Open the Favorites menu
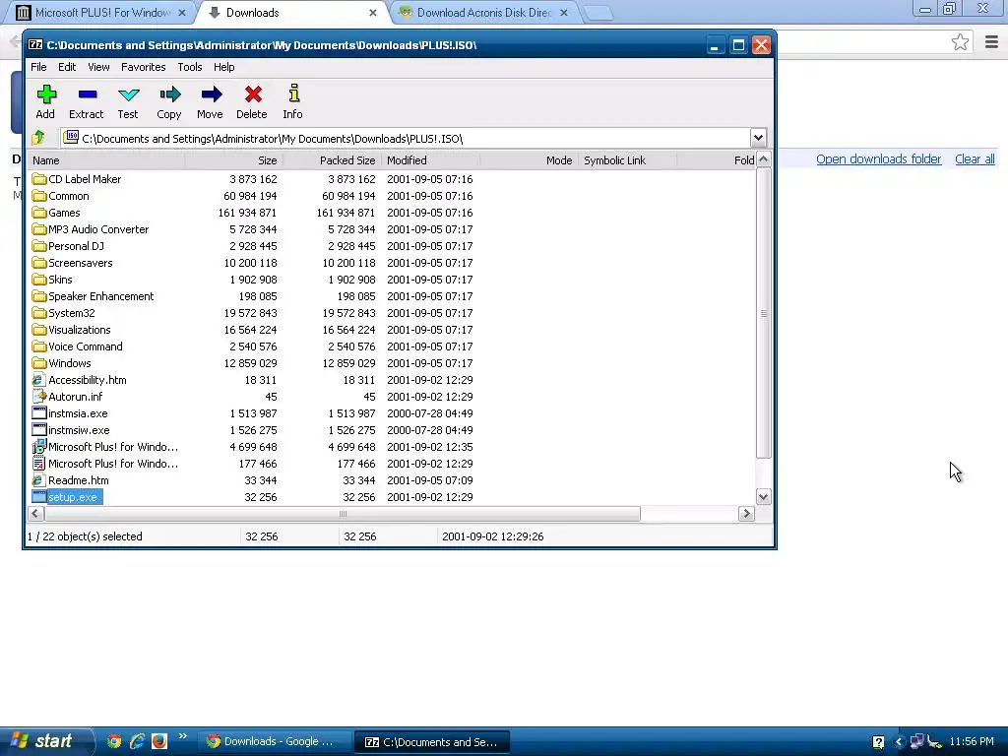Image resolution: width=1008 pixels, height=756 pixels. (144, 67)
